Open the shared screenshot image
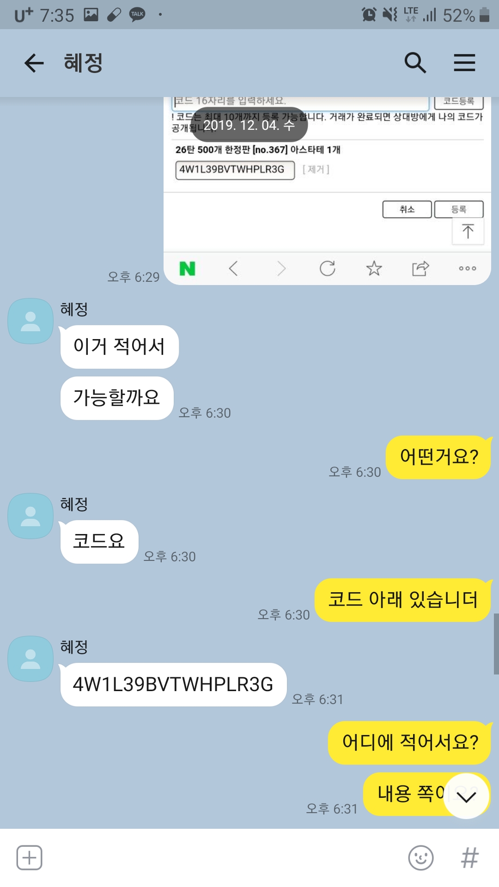The width and height of the screenshot is (499, 887). (x=327, y=191)
